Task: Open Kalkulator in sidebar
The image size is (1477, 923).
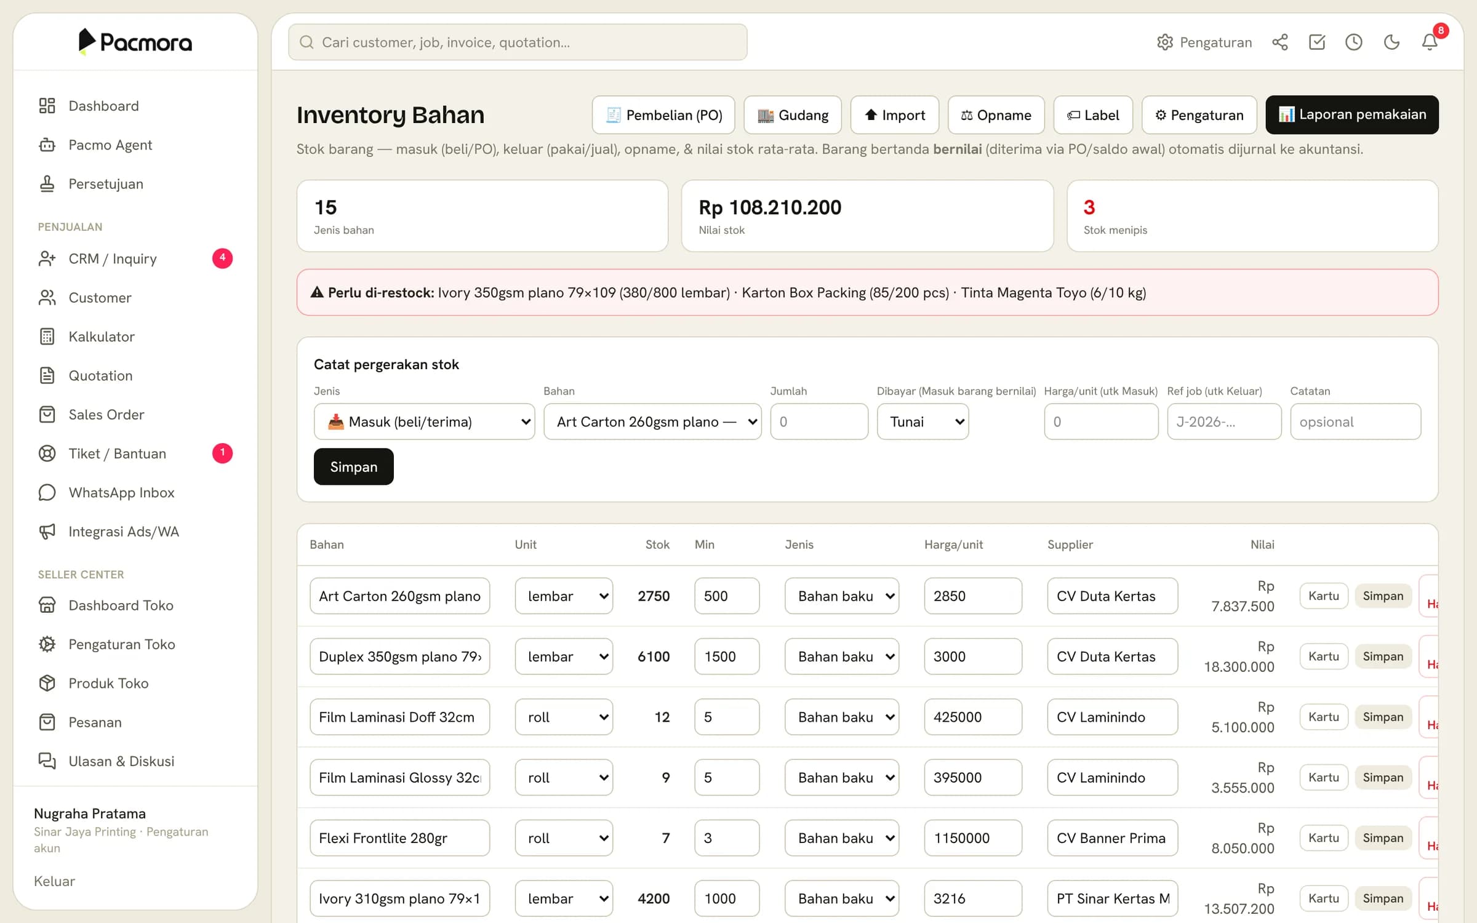Action: pos(135,337)
